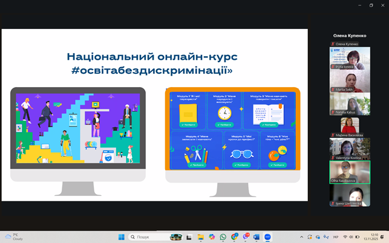Open the УКР keyboard language switcher
The height and width of the screenshot is (243, 389).
coord(335,237)
